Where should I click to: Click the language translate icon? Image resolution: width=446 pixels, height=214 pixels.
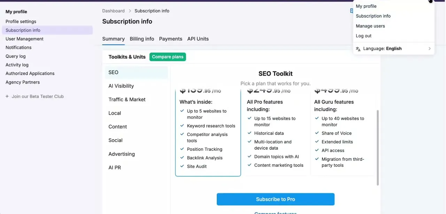coord(358,49)
